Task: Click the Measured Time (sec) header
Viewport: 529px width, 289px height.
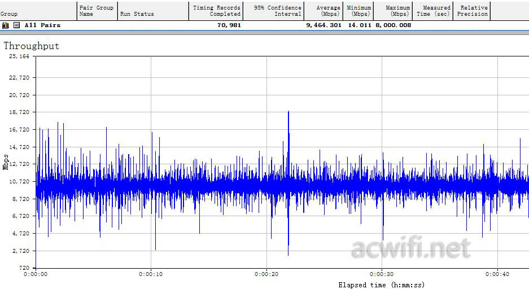Action: pyautogui.click(x=433, y=11)
